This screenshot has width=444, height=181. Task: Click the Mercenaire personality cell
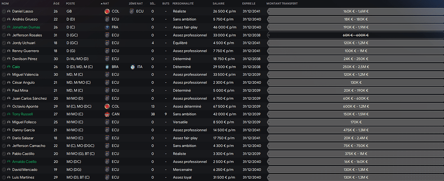tap(182, 170)
